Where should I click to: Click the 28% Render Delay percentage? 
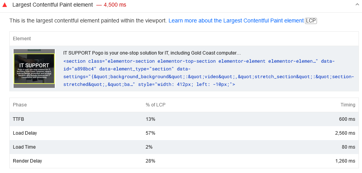click(x=150, y=161)
